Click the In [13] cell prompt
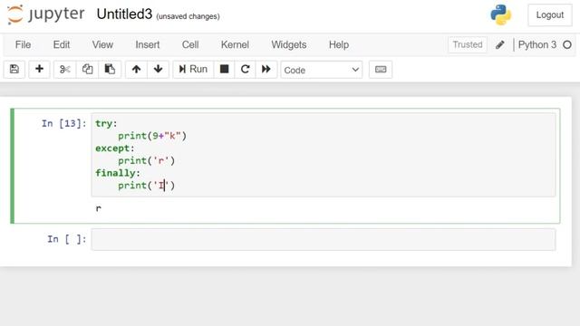Screen dimensions: 580x326 pyautogui.click(x=64, y=123)
